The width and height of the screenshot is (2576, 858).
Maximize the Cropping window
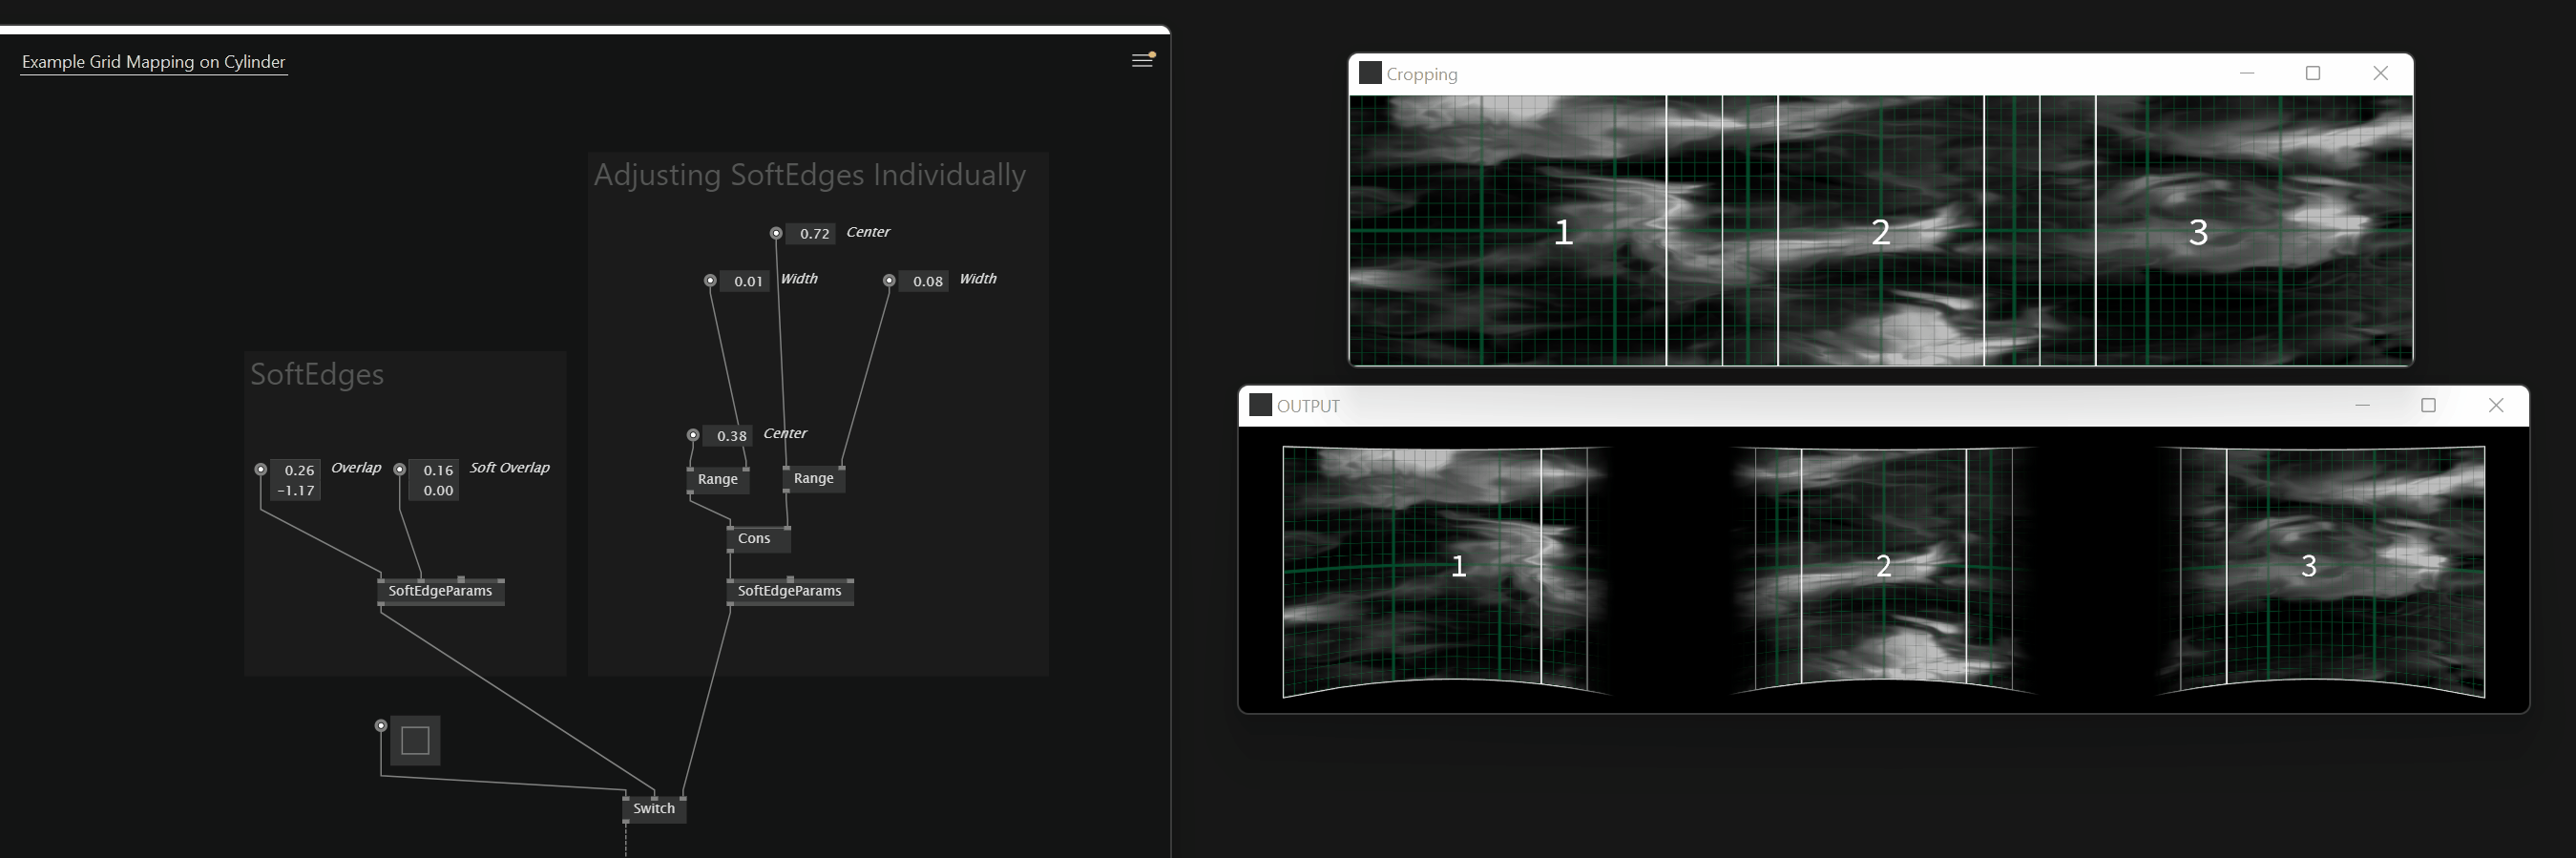point(2313,73)
